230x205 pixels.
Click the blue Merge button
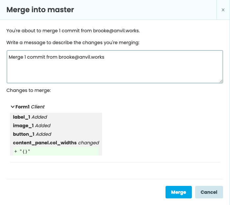179,192
